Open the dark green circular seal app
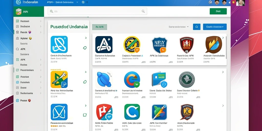Screen dimensions: 262x131 (x=187, y=80)
